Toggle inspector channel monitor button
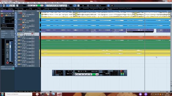Screen dimensions: 172x96 [x=8, y=61]
